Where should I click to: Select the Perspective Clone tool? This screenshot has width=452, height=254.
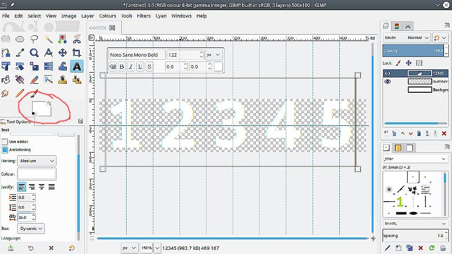point(77,80)
